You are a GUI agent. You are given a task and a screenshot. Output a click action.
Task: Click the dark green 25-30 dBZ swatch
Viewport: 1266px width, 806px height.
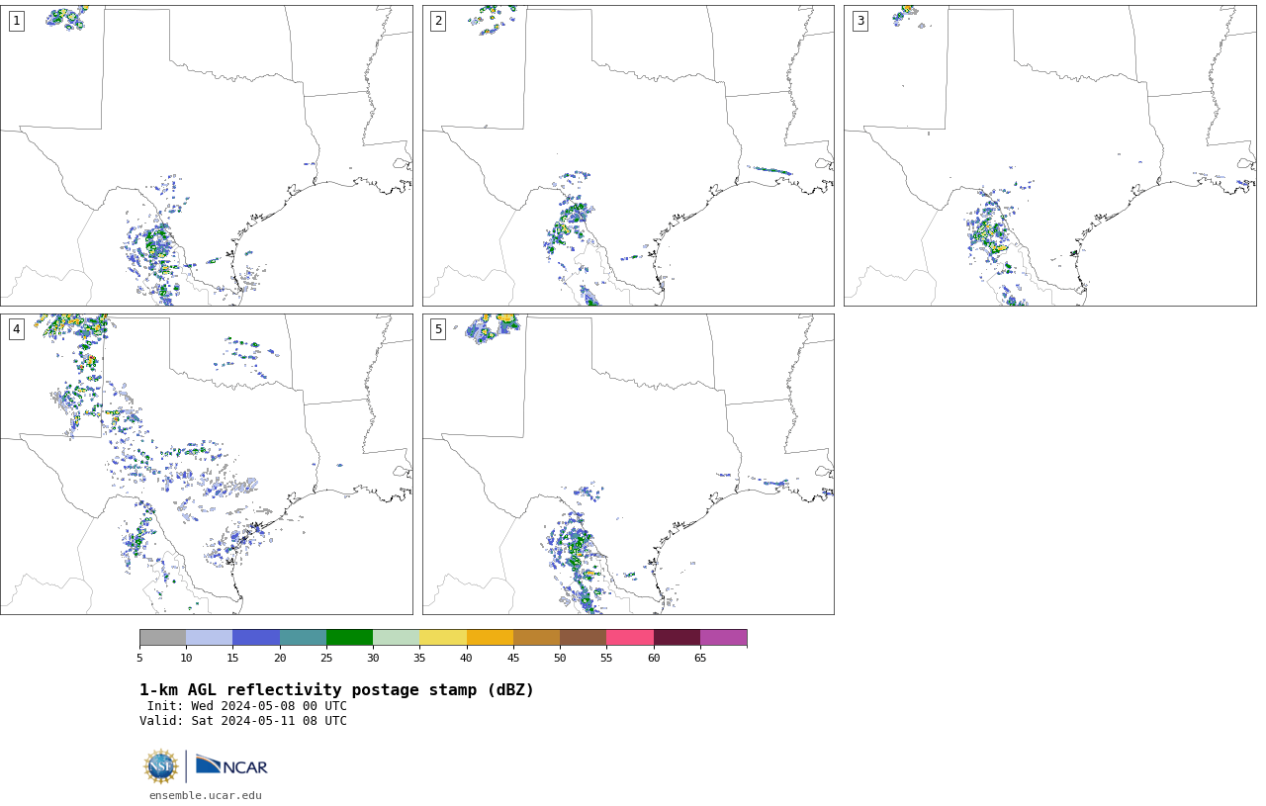coord(349,637)
